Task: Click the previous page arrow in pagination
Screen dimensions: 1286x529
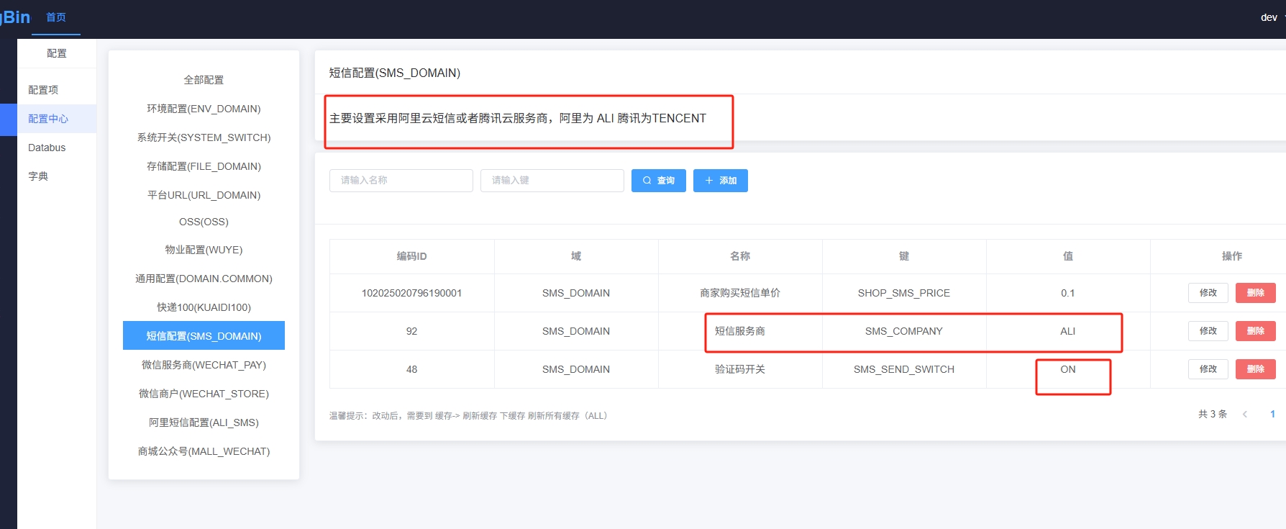Action: pyautogui.click(x=1245, y=414)
